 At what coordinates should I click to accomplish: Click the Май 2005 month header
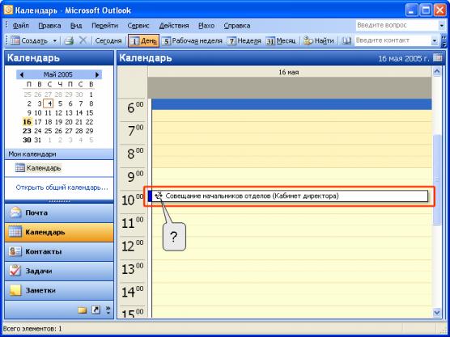point(58,74)
